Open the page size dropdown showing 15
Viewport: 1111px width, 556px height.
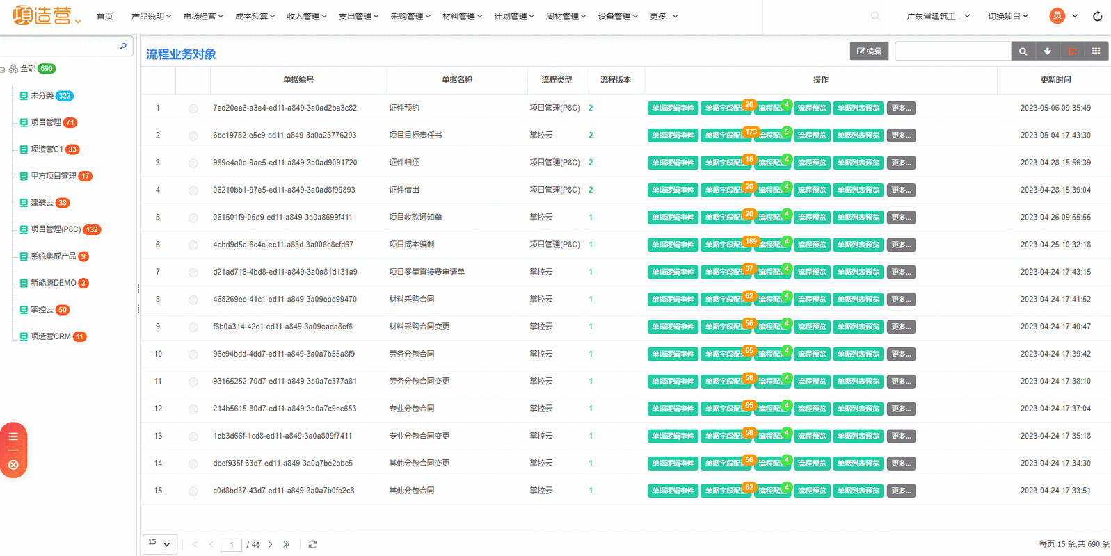tap(160, 544)
